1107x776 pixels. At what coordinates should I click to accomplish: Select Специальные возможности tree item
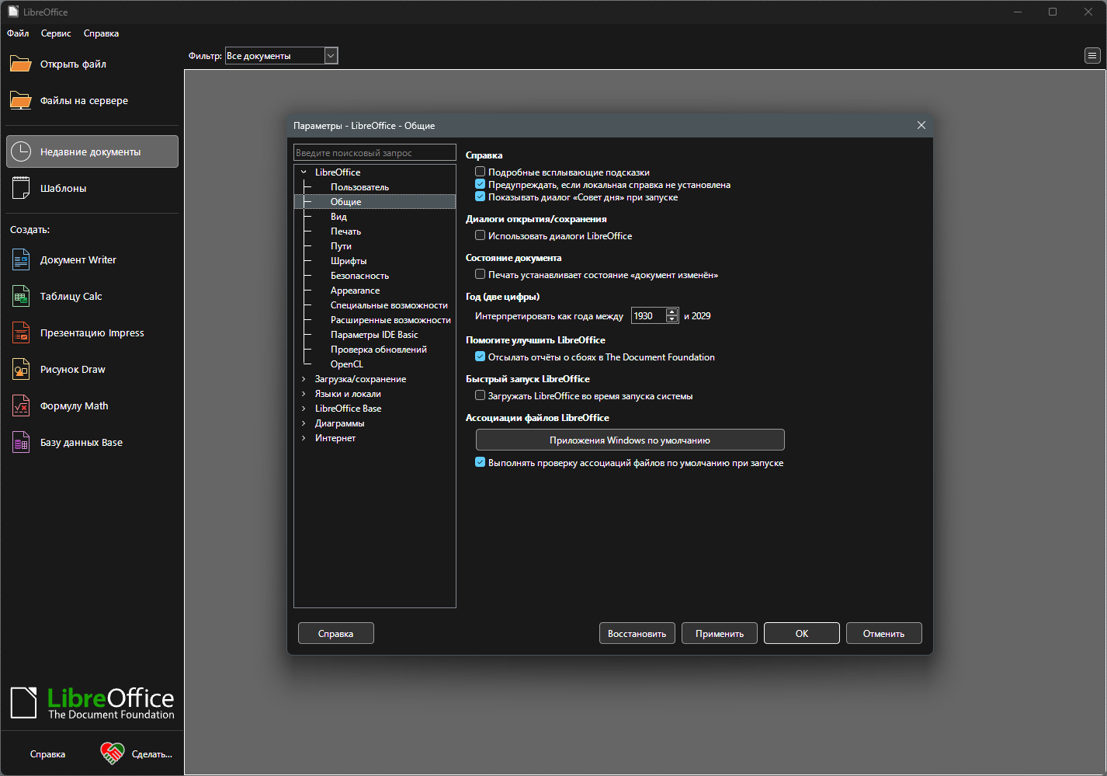click(389, 305)
